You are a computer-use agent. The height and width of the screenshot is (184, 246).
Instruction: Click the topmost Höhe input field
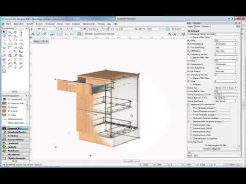[x=225, y=40]
